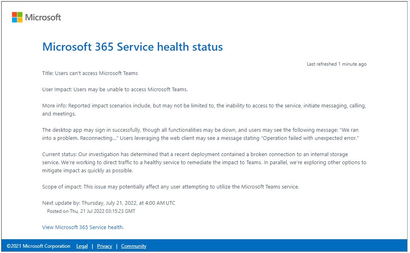This screenshot has width=410, height=253.
Task: Click the User Impact line
Action: (x=115, y=90)
